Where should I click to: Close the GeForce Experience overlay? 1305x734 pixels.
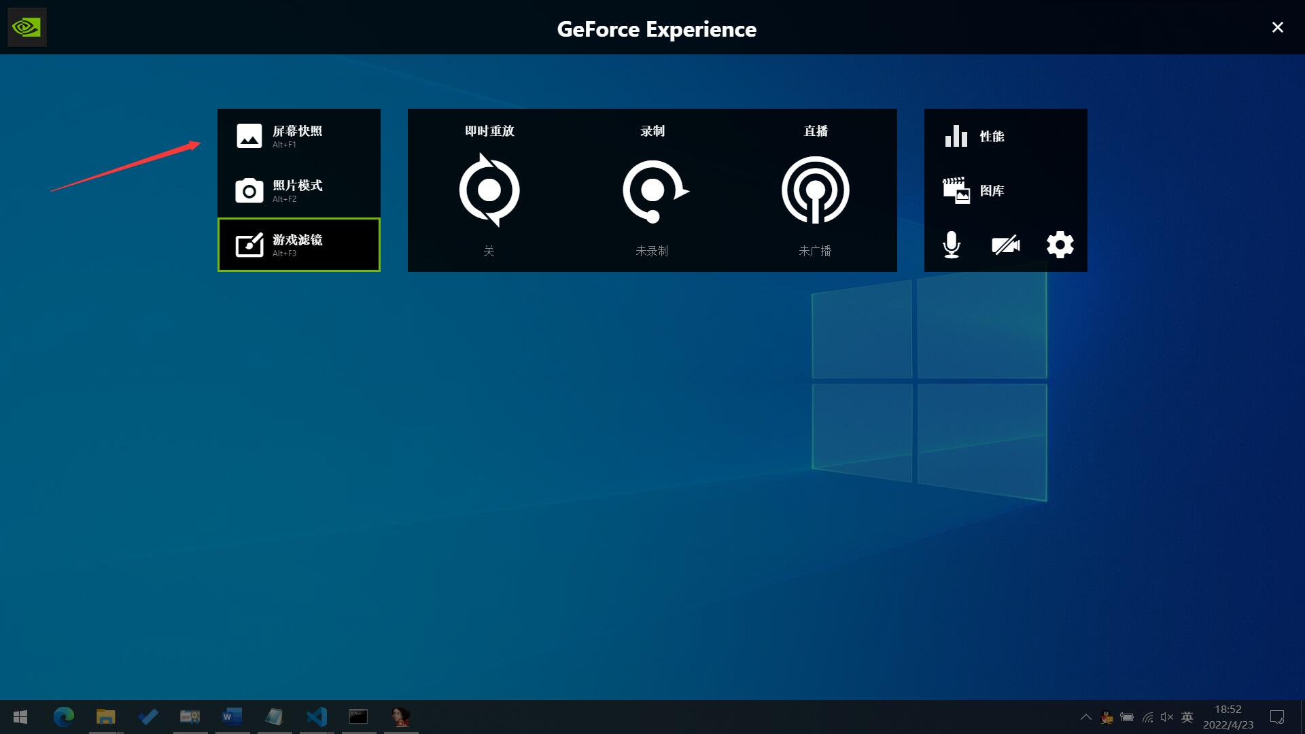(1278, 27)
